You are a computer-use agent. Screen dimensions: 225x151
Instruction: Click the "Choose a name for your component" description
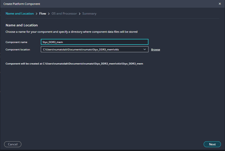71,32
